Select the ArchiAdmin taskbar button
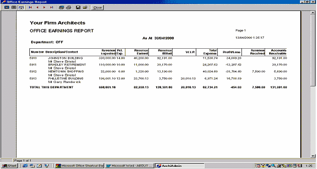317x169 pixels. tap(180, 166)
